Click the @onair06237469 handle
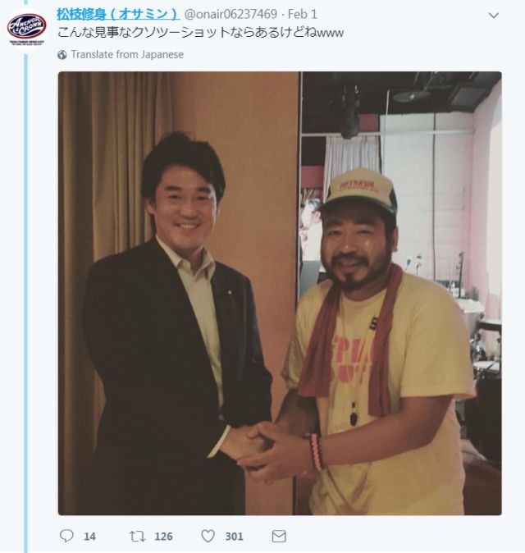Screen dimensions: 525x553 tap(231, 14)
